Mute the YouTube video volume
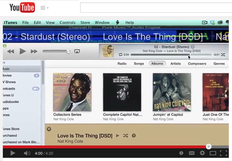Image resolution: width=232 pixels, height=161 pixels. (x=27, y=153)
